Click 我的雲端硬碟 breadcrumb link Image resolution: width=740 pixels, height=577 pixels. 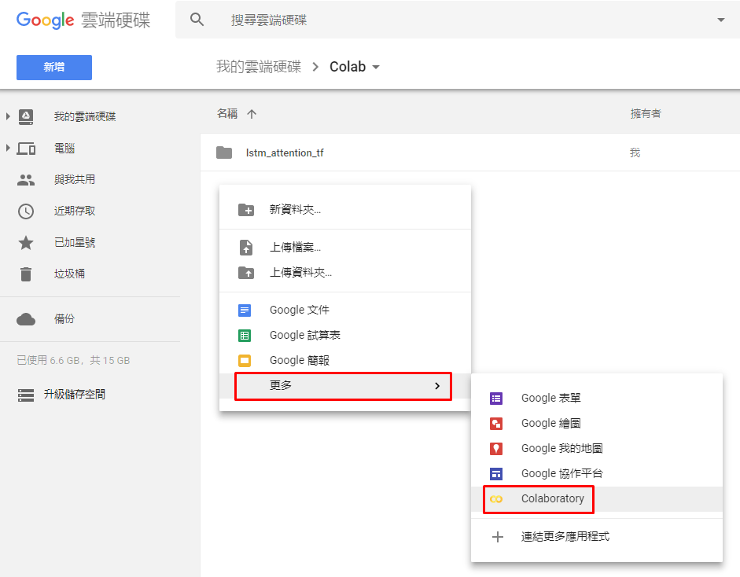click(x=259, y=67)
